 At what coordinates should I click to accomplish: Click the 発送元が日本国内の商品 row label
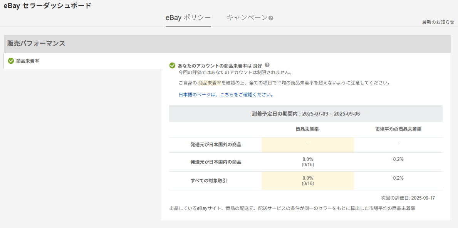216,162
